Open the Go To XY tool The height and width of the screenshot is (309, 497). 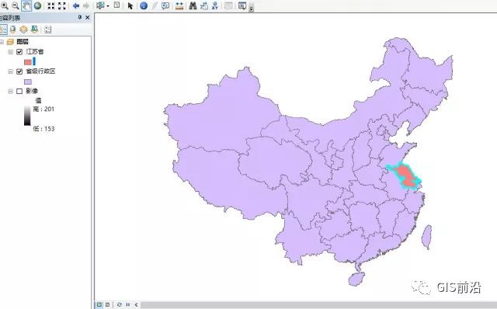point(215,5)
